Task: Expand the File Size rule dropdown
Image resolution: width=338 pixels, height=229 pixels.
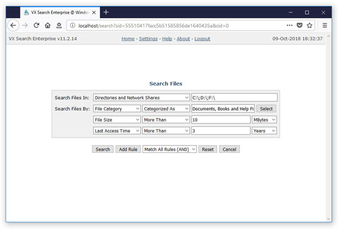Action: [117, 120]
